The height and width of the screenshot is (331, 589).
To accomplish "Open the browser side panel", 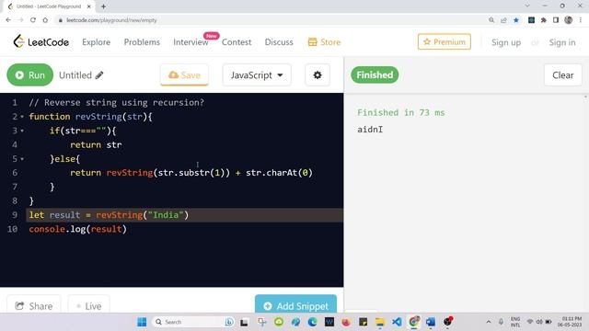I will [x=556, y=20].
